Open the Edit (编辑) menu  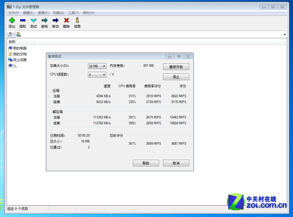click(x=28, y=13)
